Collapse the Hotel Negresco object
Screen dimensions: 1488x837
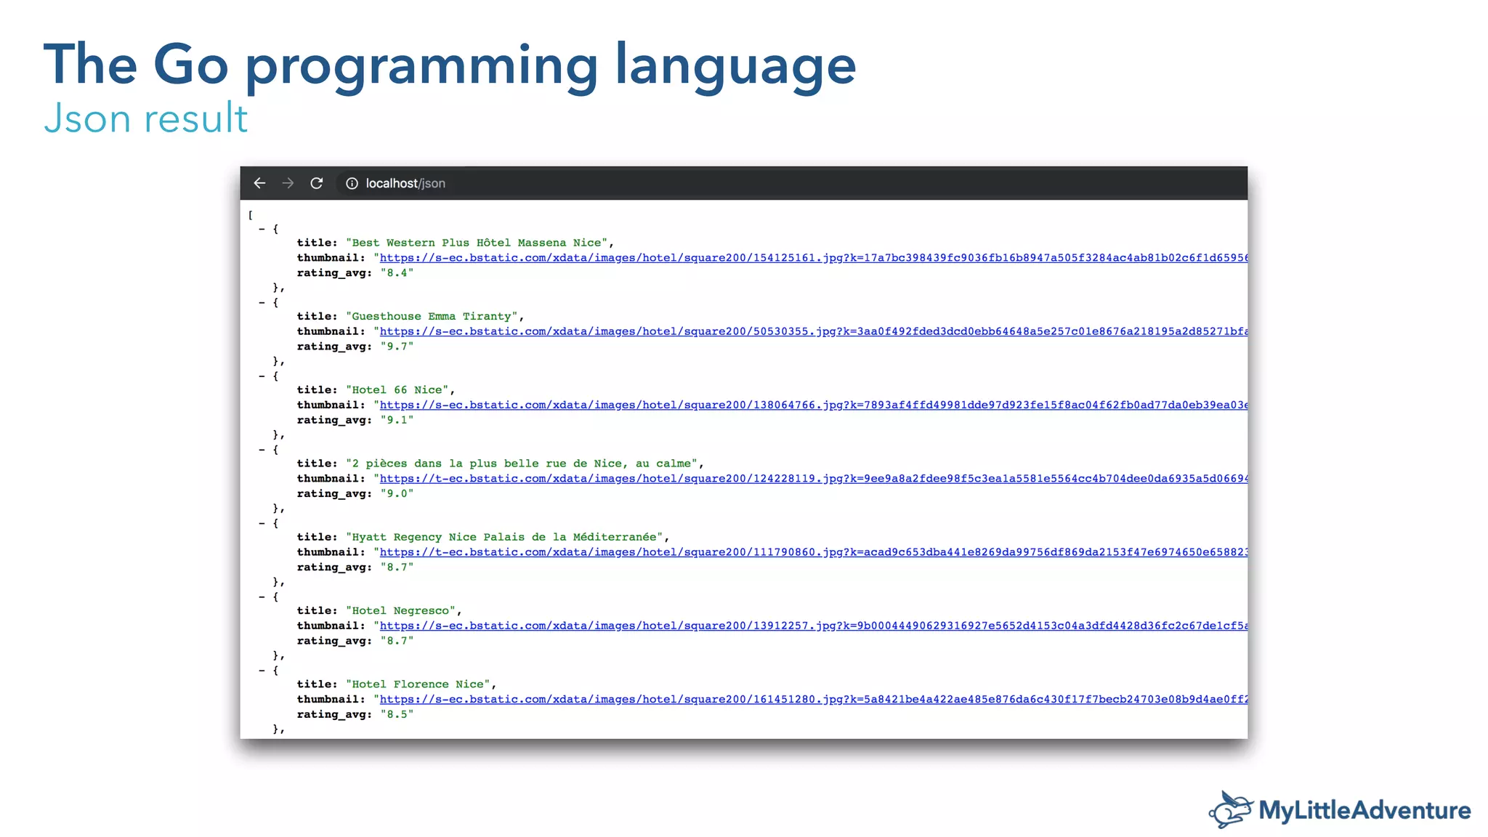(x=262, y=597)
